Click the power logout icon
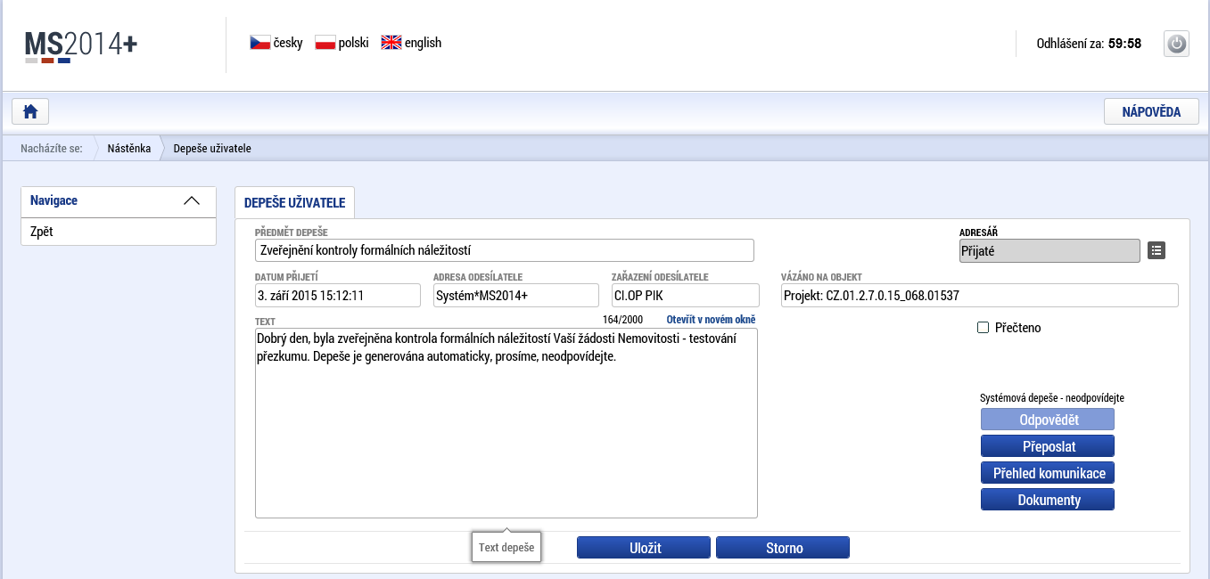 1177,44
